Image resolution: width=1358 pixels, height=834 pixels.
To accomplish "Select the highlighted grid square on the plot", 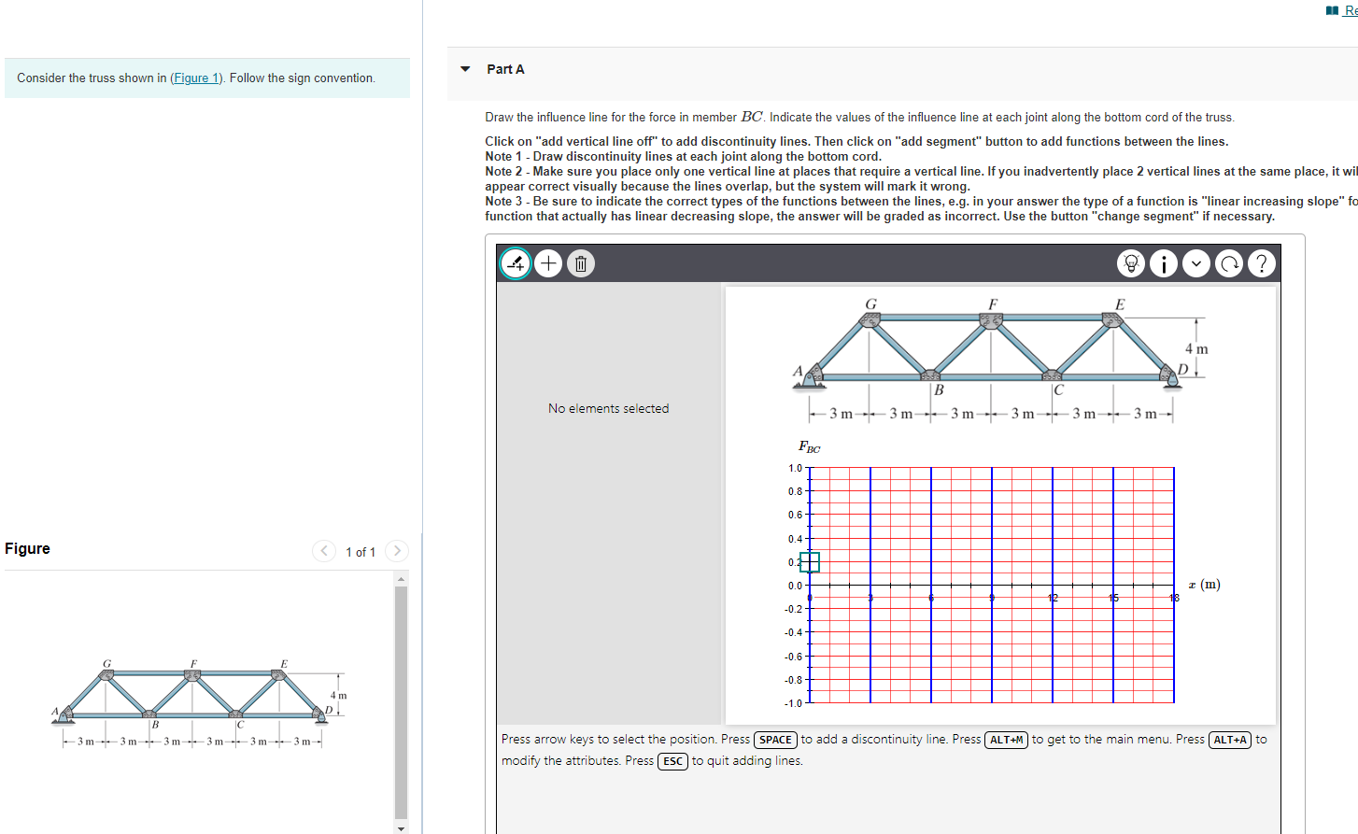I will pos(811,562).
